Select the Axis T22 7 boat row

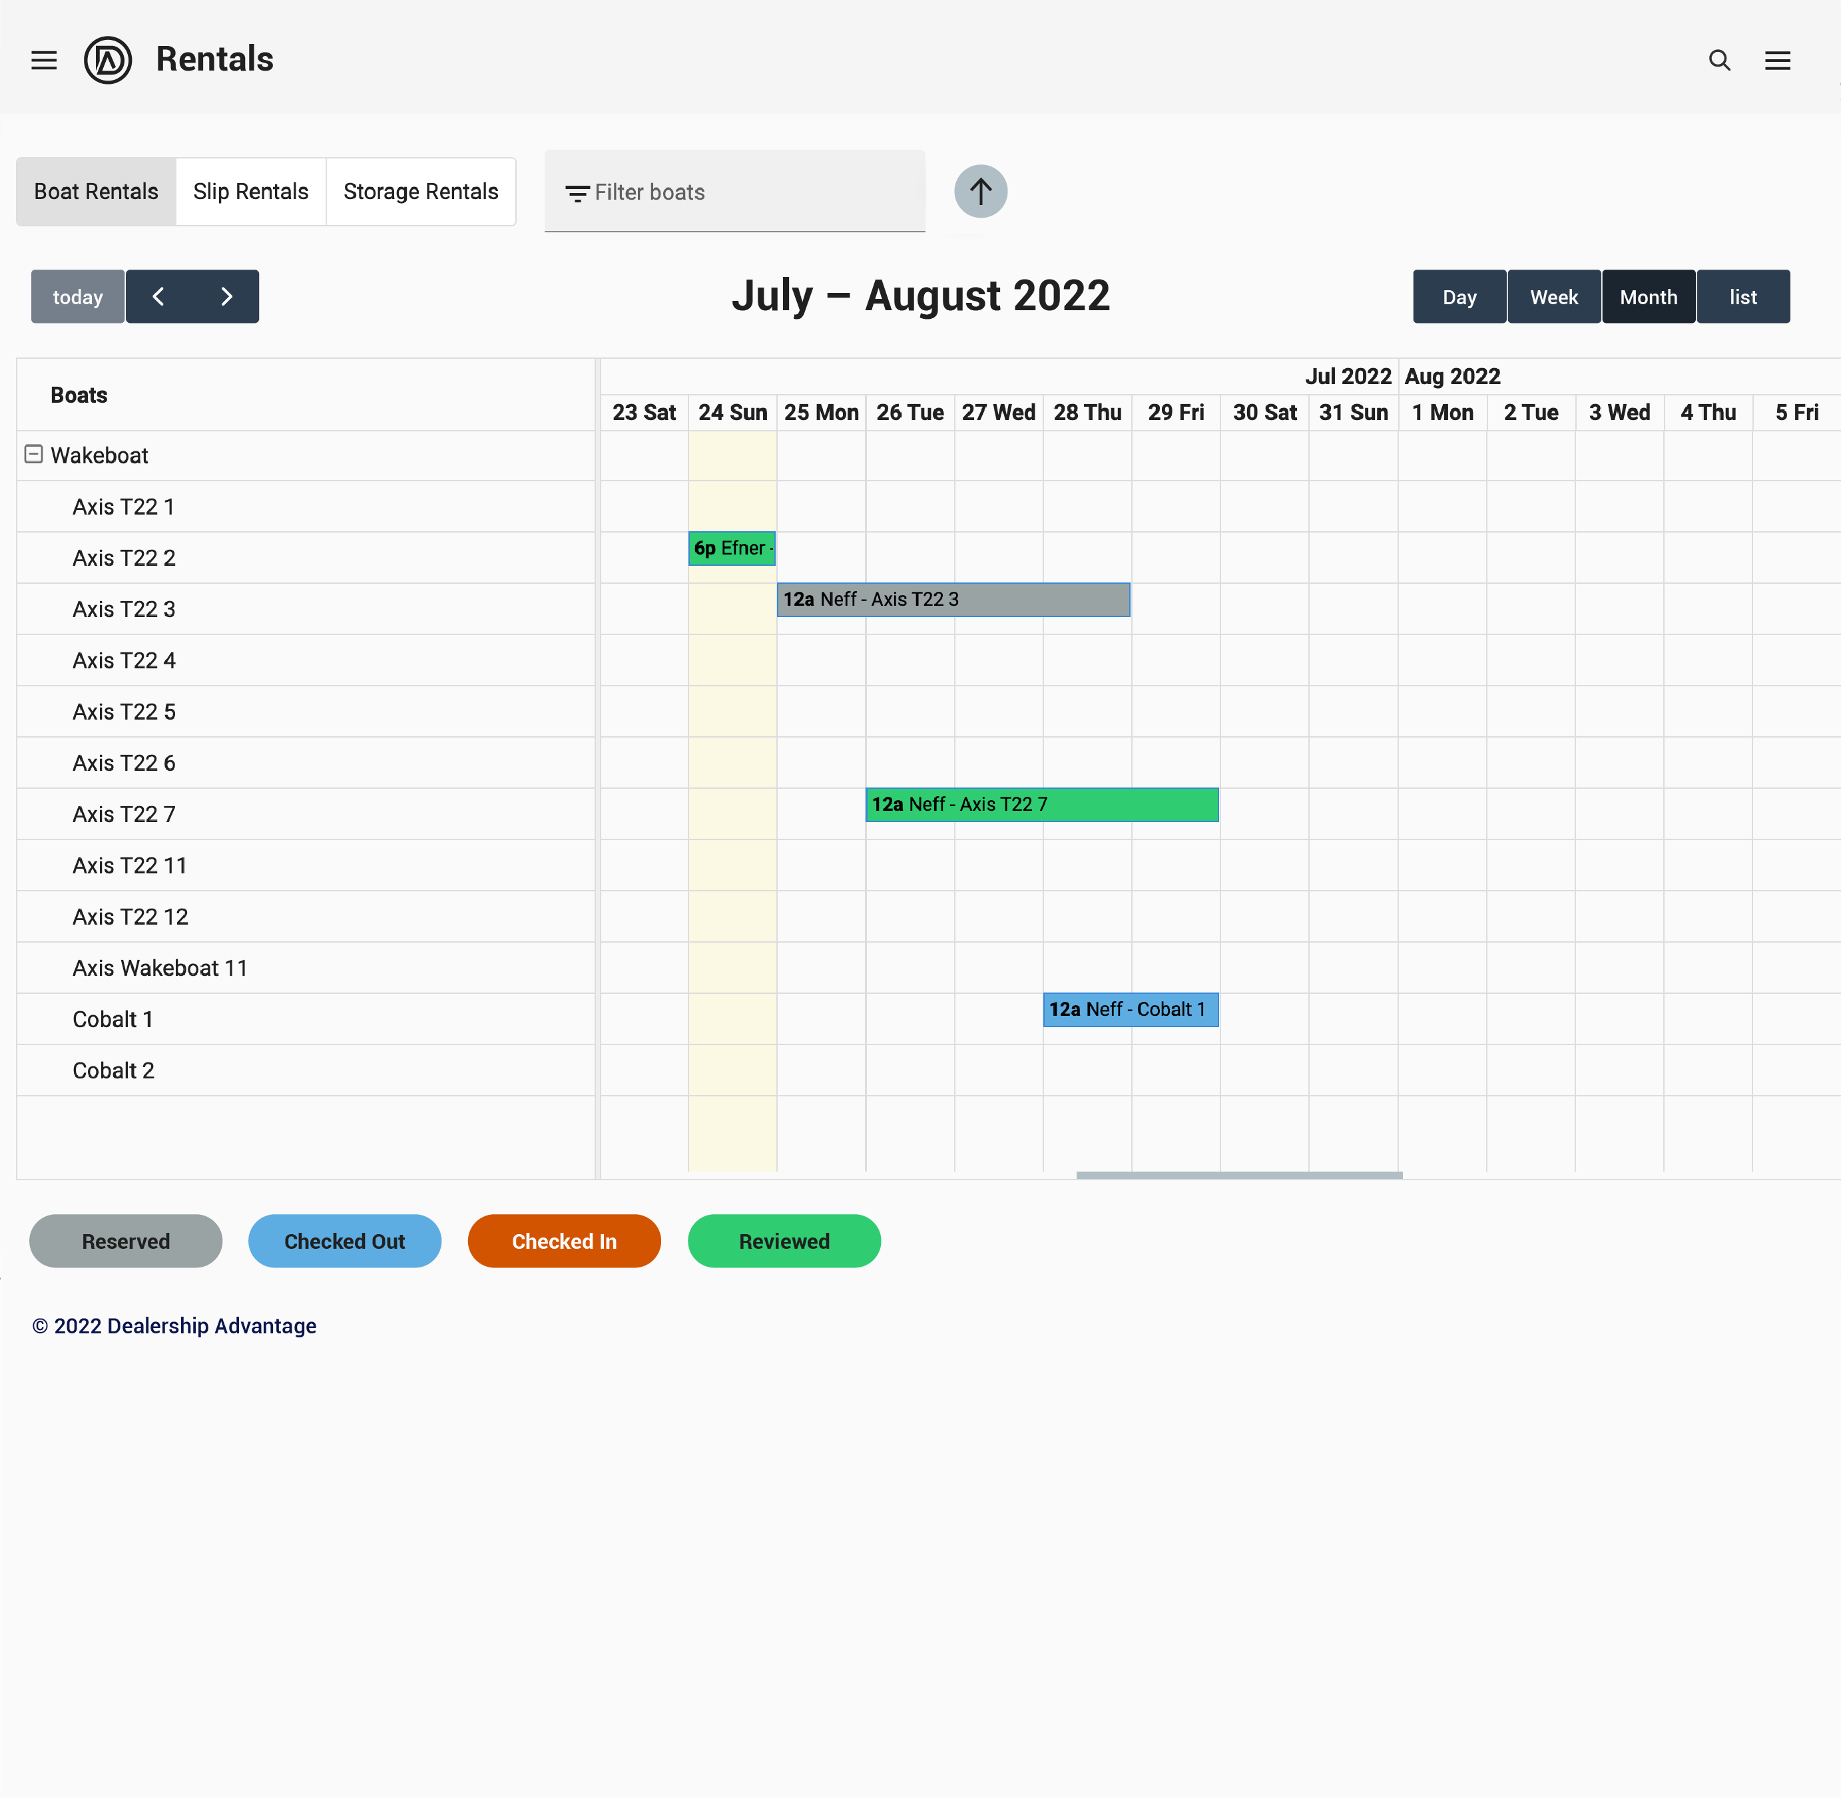306,814
